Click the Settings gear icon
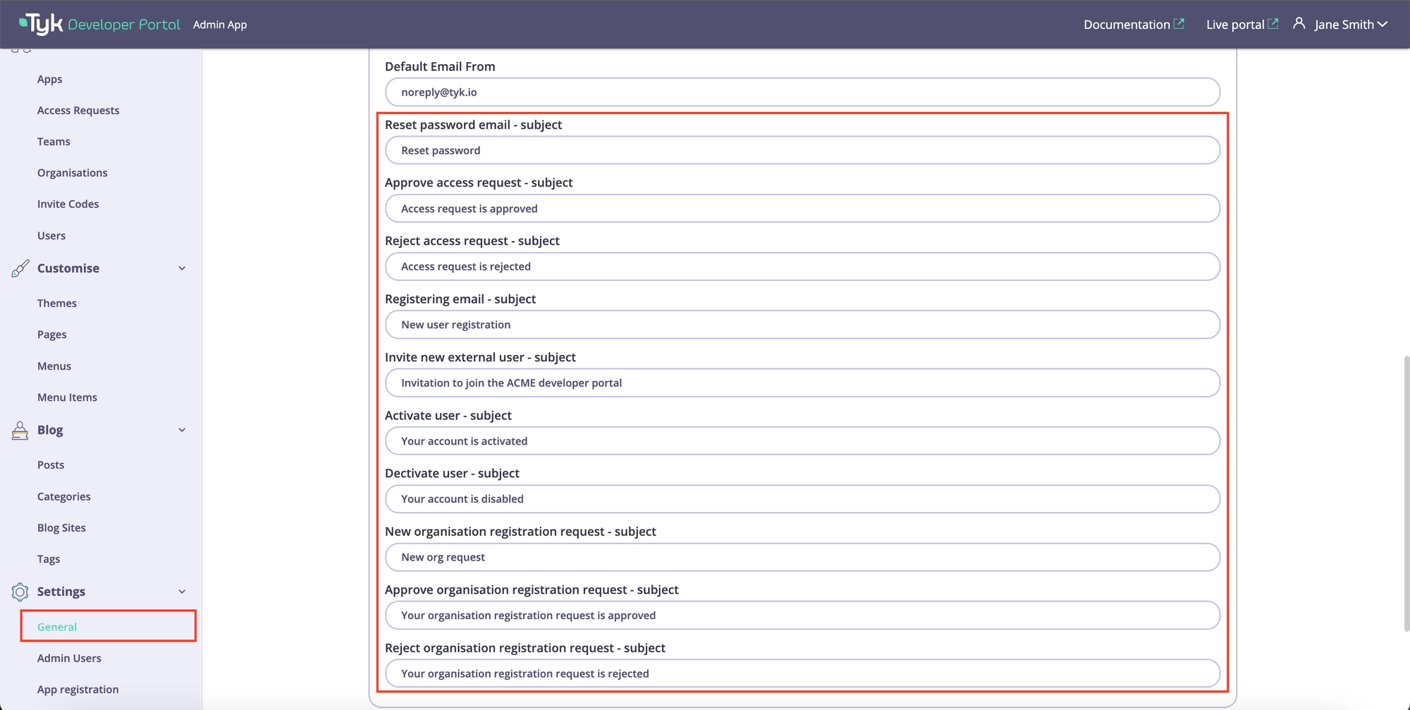This screenshot has width=1410, height=710. click(x=20, y=592)
